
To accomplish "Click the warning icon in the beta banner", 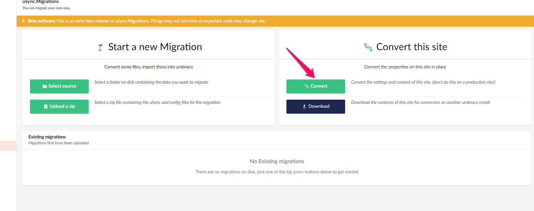I will [23, 21].
